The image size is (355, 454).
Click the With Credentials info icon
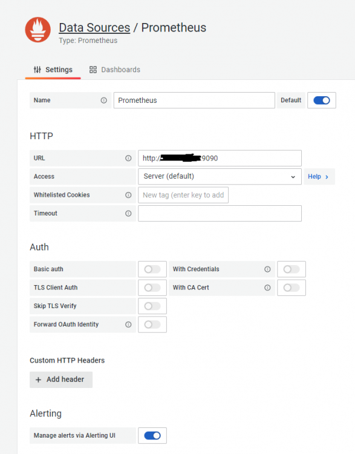[x=267, y=269]
